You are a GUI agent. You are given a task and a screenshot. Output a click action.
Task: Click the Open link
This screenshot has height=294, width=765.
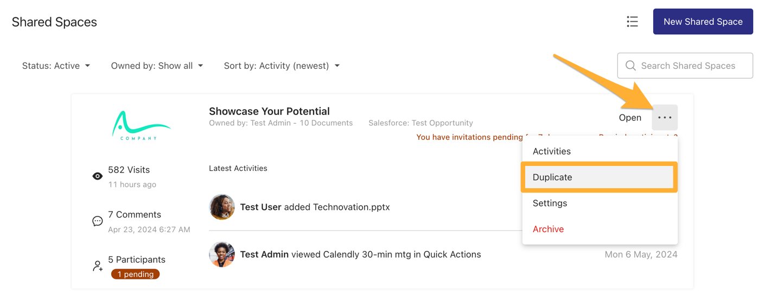(630, 118)
